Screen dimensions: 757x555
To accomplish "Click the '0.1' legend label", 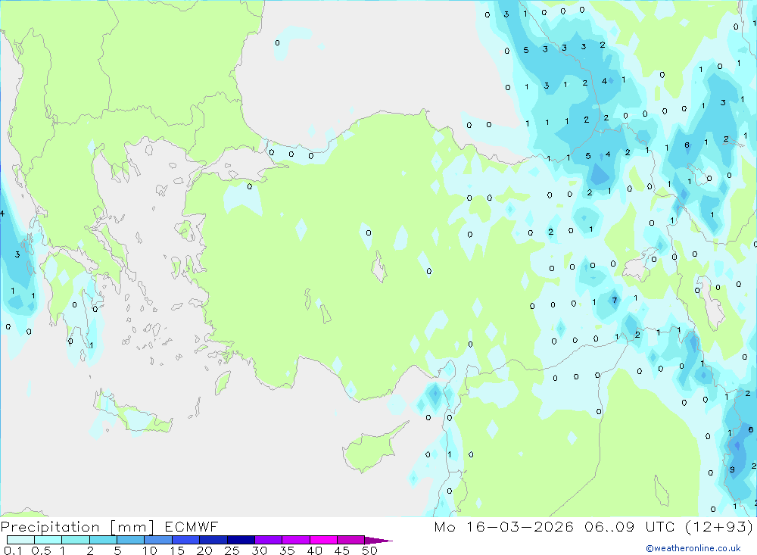I will 13,550.
